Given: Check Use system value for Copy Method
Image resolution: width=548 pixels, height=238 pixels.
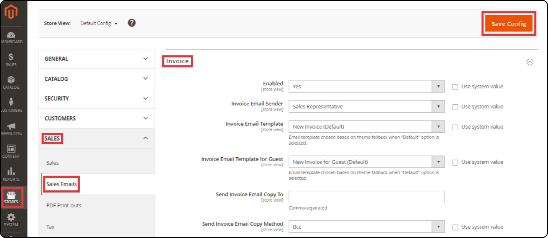Looking at the screenshot, I should 455,227.
